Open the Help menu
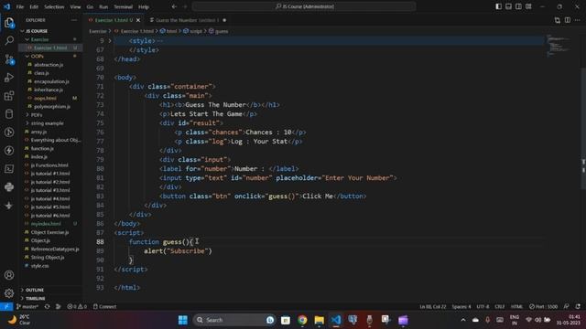586x329 pixels. point(144,6)
